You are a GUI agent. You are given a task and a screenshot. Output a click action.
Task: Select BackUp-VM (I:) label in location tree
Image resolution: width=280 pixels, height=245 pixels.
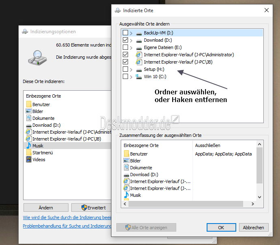click(x=158, y=33)
